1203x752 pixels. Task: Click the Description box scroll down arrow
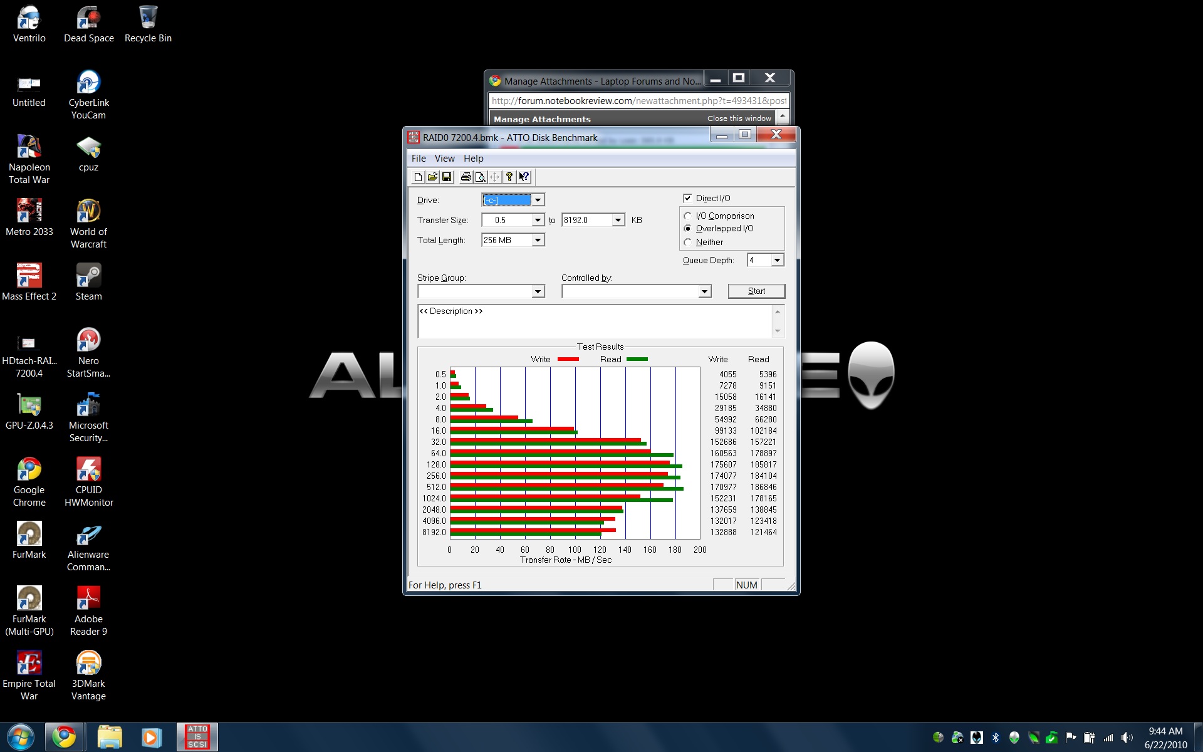click(x=778, y=331)
